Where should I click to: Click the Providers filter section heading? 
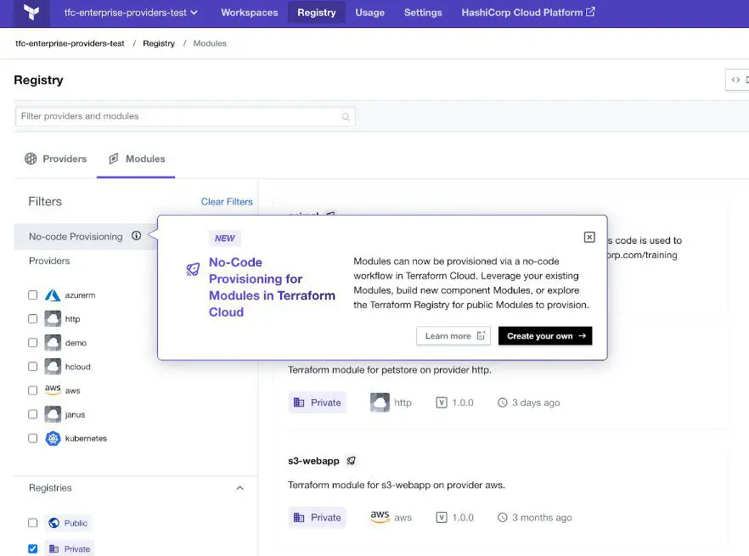click(x=49, y=261)
